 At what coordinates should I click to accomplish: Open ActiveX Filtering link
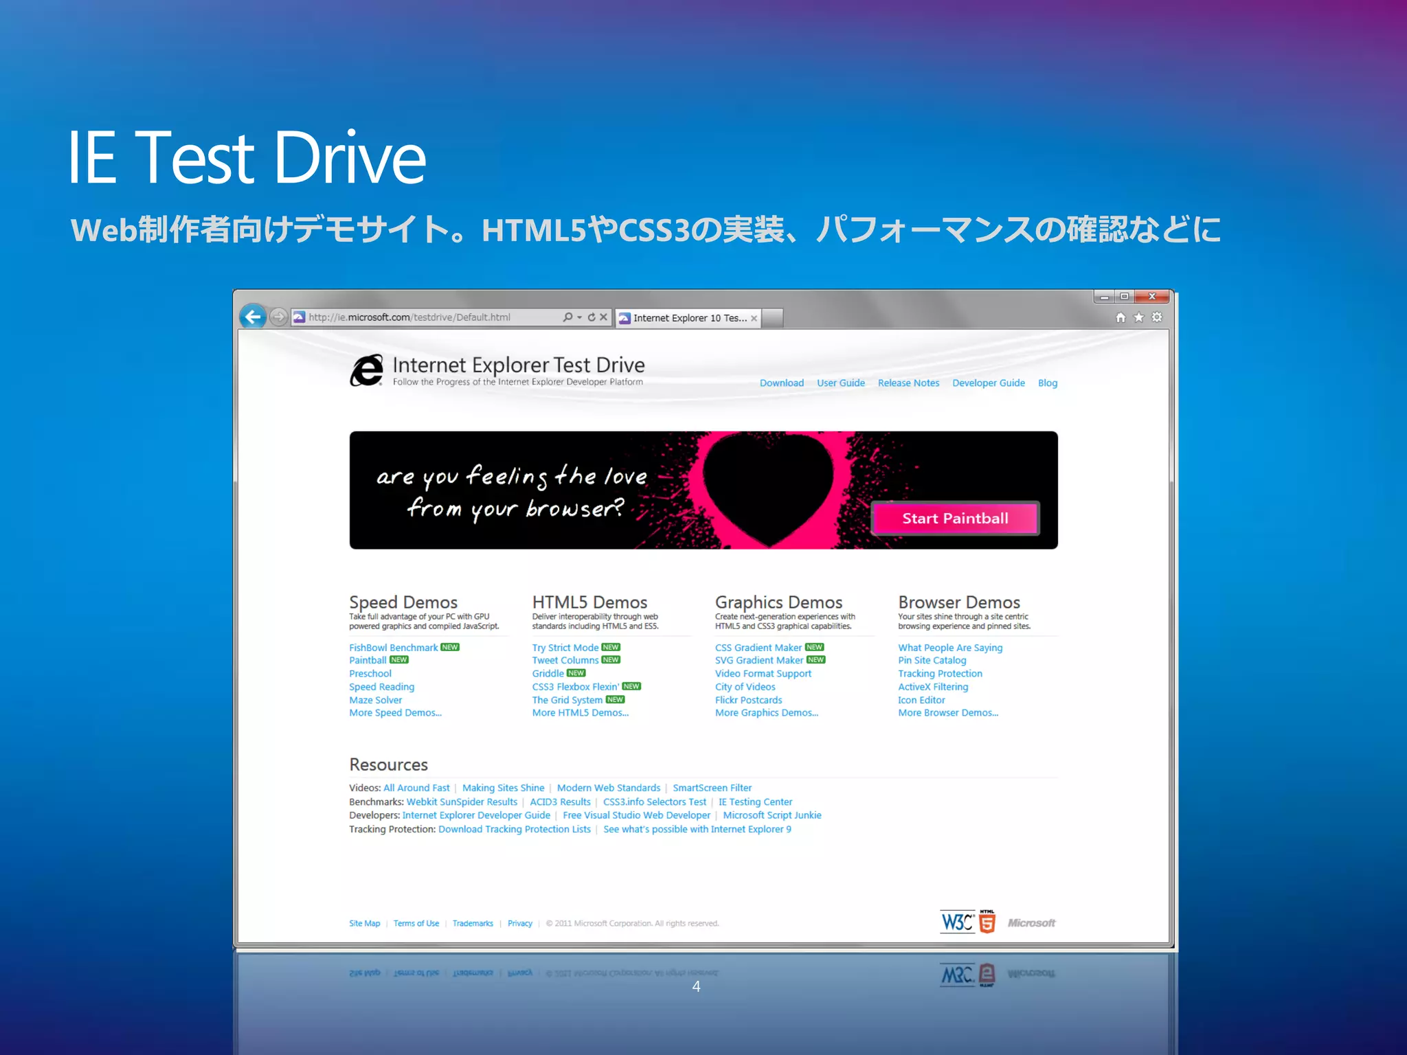(933, 687)
